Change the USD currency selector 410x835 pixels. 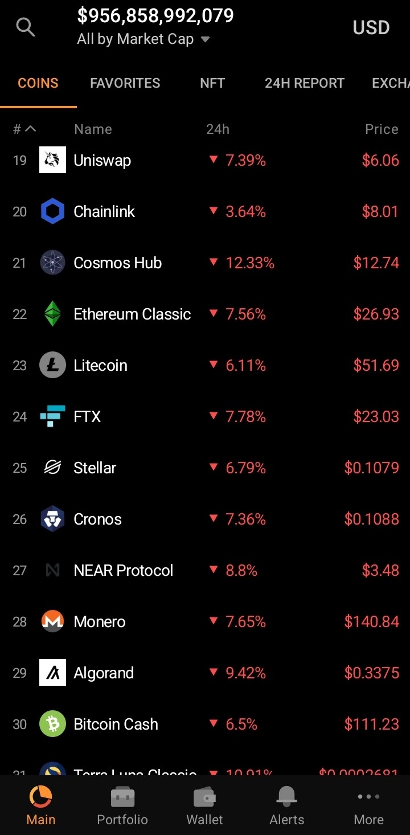[x=371, y=27]
